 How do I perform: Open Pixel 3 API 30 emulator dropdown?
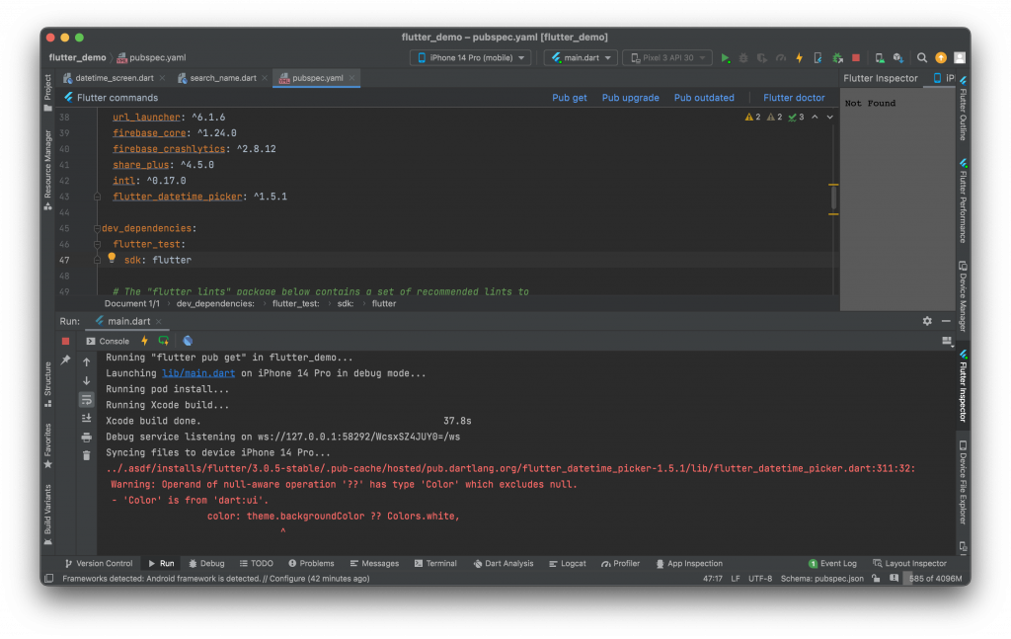[x=667, y=58]
